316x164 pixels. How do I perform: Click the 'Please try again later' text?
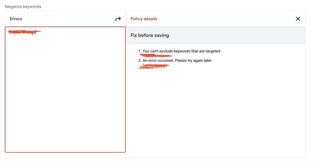tap(194, 61)
